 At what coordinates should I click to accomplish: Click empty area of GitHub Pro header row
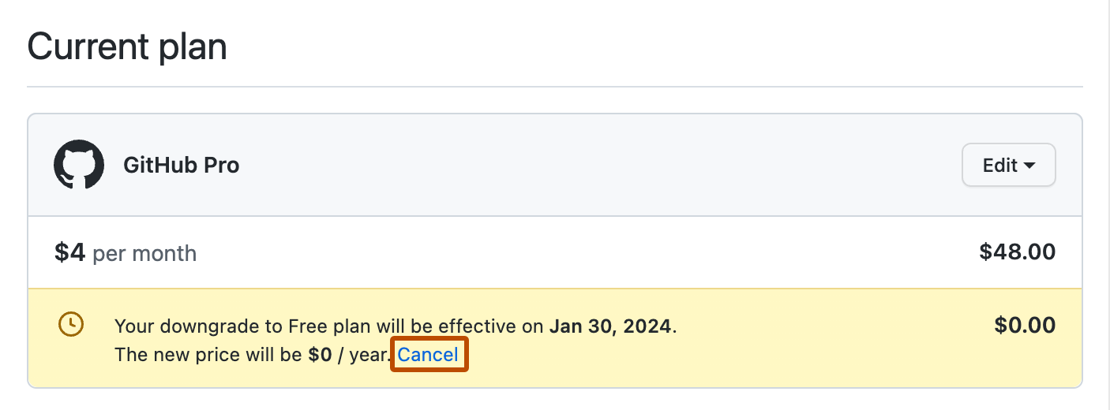592,166
